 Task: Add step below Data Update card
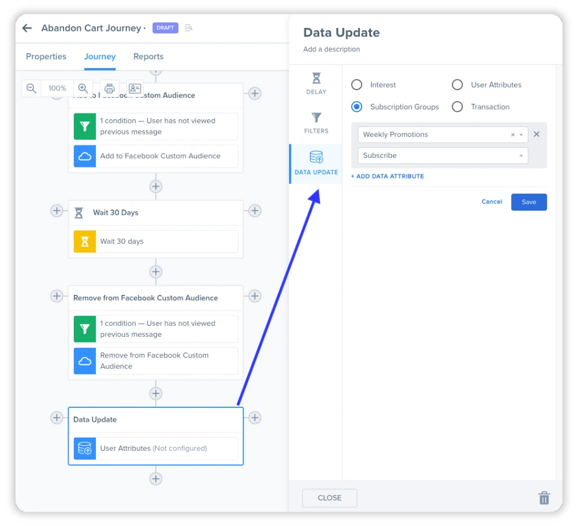click(x=156, y=479)
